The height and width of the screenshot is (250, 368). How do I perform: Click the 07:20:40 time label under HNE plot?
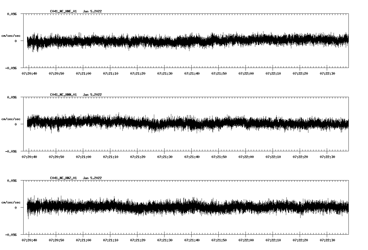[x=29, y=74]
